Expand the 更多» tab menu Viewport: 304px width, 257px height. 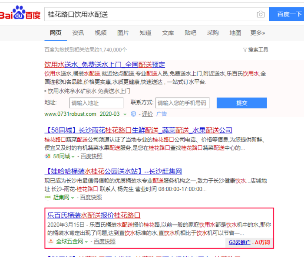[258, 33]
